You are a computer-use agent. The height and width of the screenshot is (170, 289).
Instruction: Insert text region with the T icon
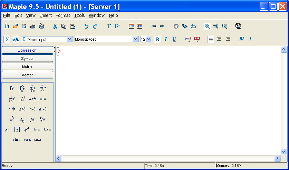coord(108,26)
